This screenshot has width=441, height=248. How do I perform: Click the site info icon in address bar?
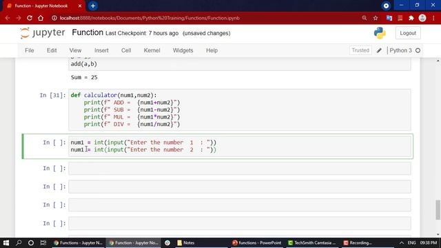54,18
